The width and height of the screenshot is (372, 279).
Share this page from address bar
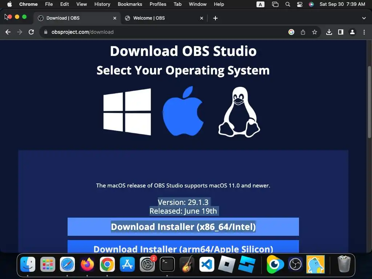click(x=303, y=32)
